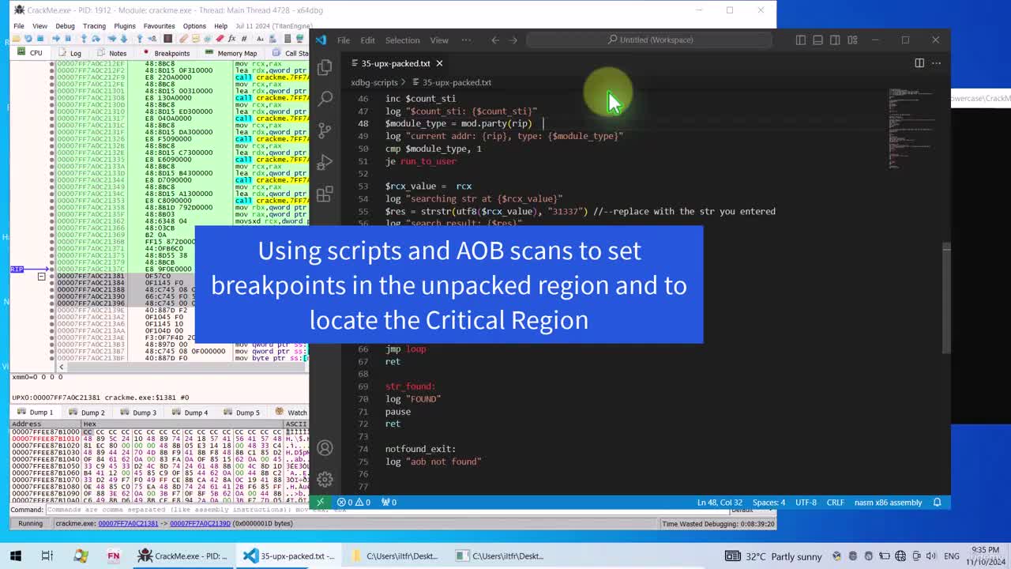Screen dimensions: 1011x569
Task: Switch to the Memory Map tab
Action: click(237, 53)
